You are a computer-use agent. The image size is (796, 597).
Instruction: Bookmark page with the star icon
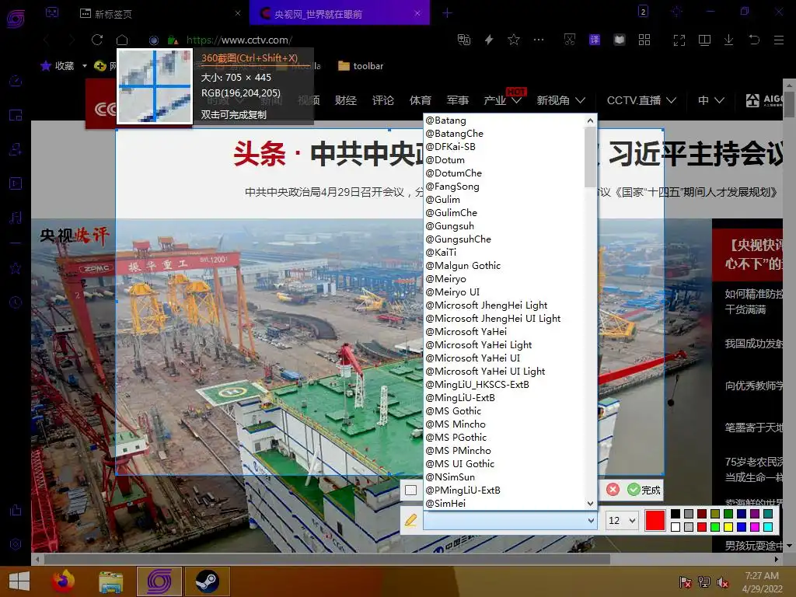coord(514,40)
